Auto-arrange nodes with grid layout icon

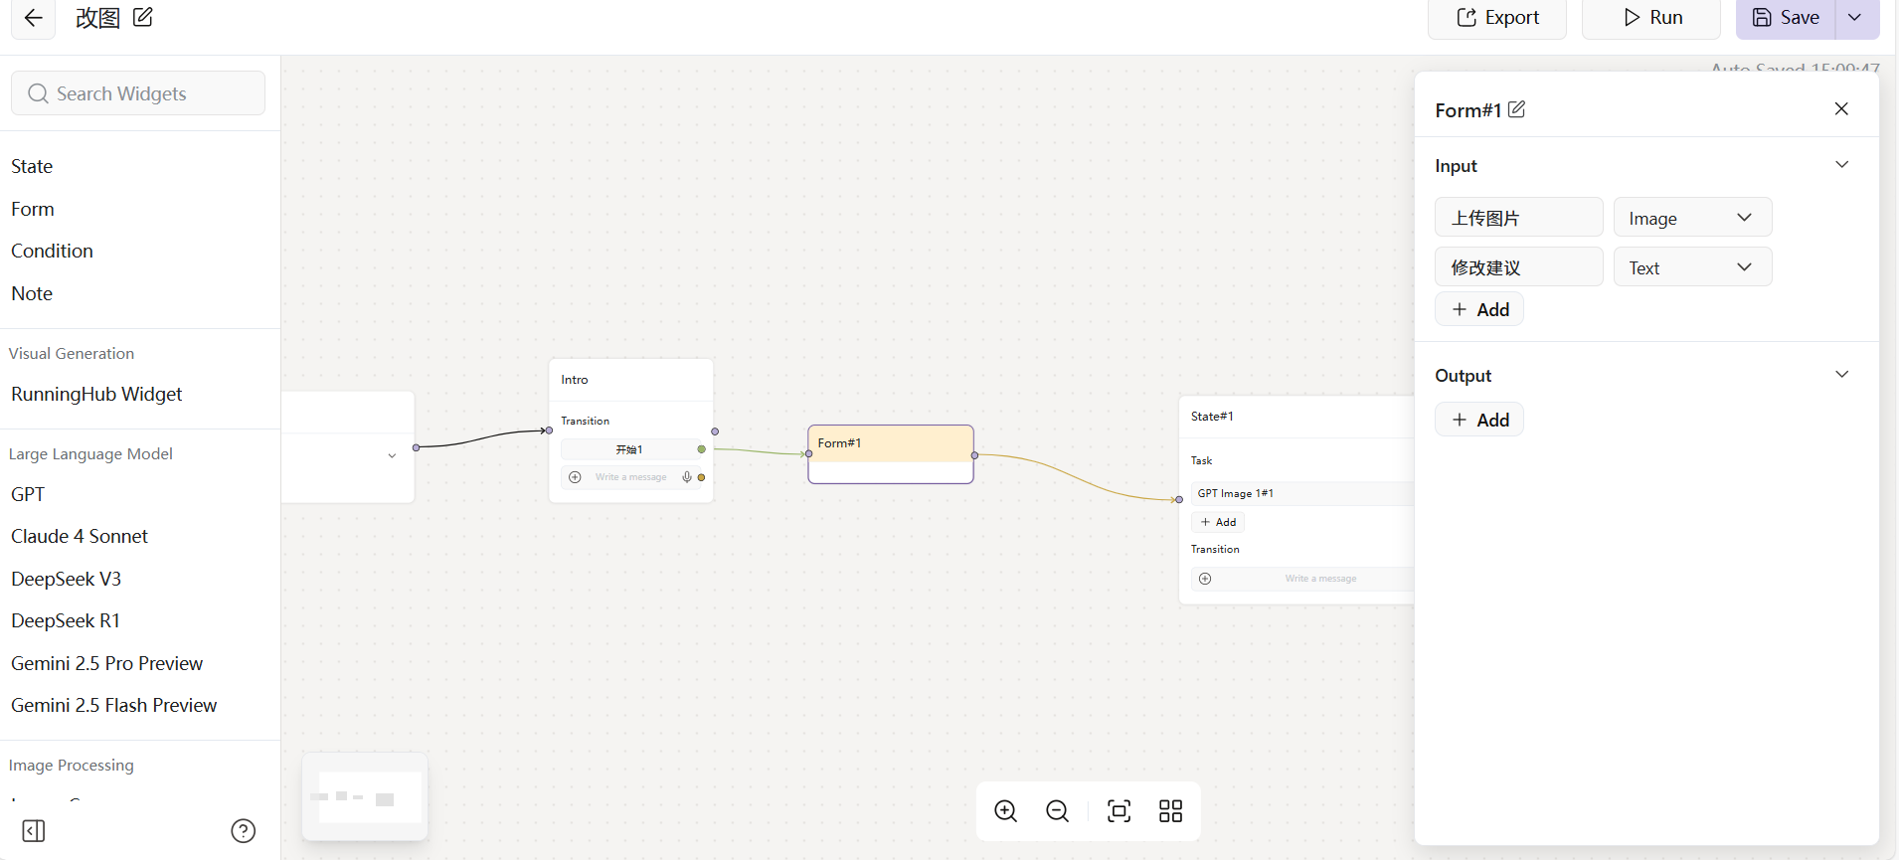(1170, 811)
